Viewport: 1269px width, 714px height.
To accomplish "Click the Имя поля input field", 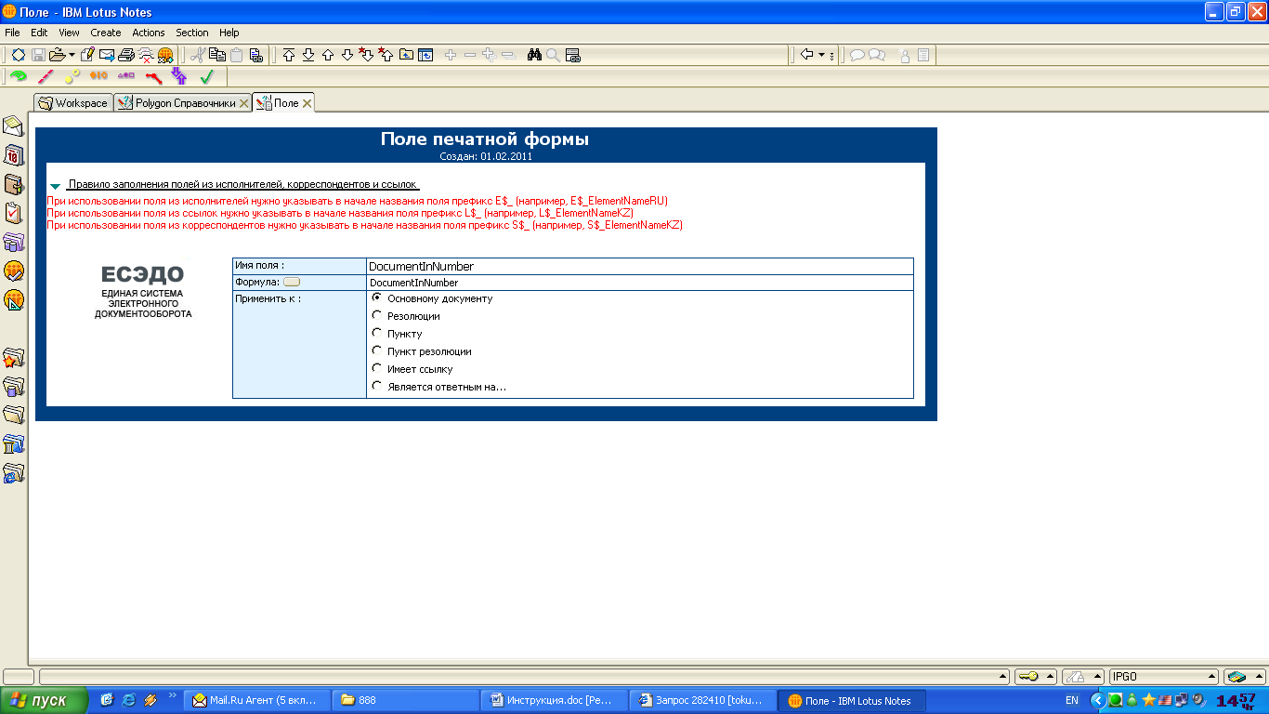I will click(640, 266).
